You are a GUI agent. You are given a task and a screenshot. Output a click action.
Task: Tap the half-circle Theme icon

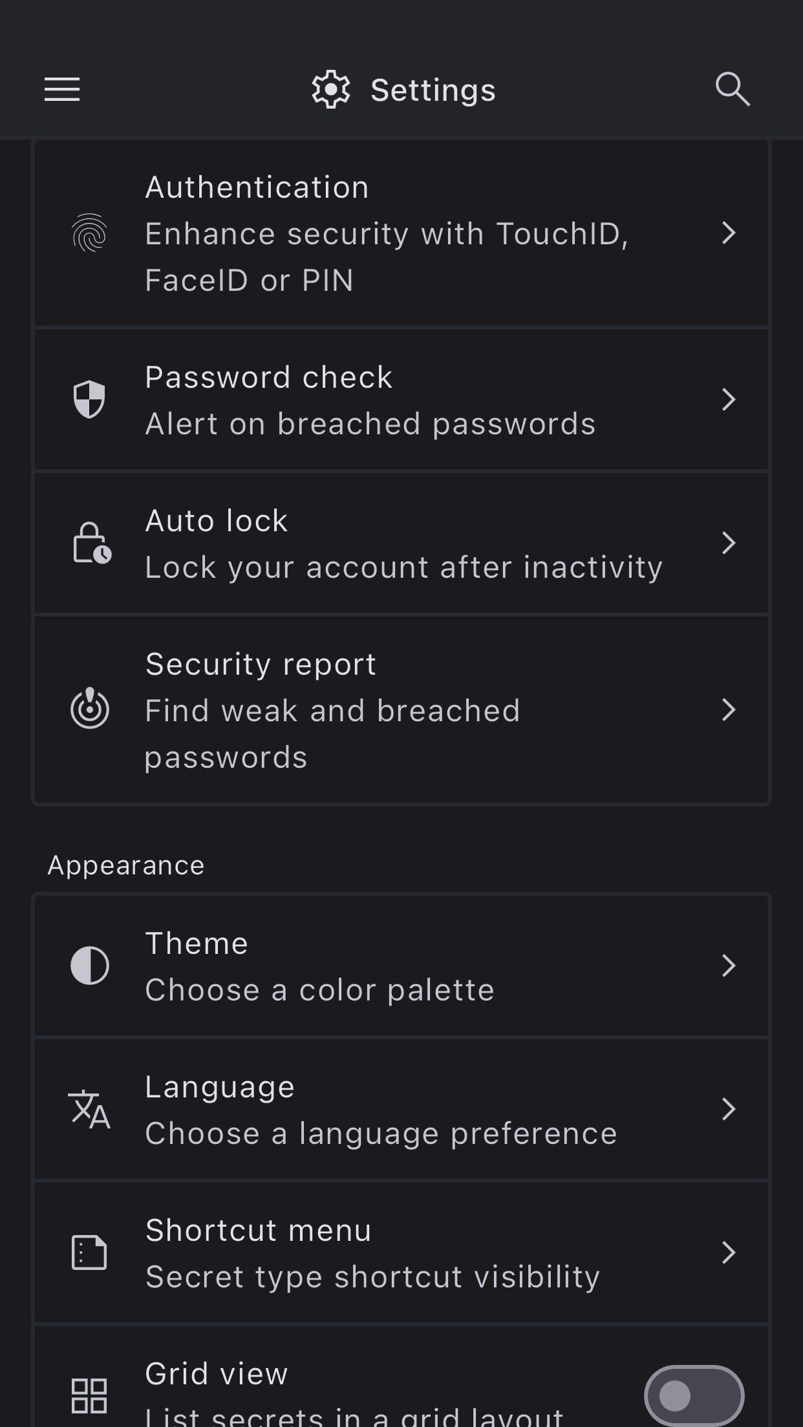(x=89, y=966)
